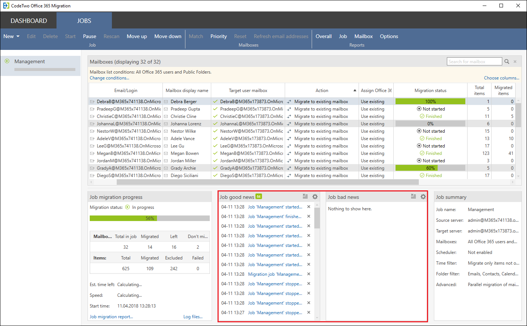Click Priority in the Mailboxes toolbar
The height and width of the screenshot is (326, 527).
pyautogui.click(x=219, y=36)
